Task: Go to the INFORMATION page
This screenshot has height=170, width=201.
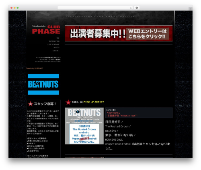Action: (54, 41)
